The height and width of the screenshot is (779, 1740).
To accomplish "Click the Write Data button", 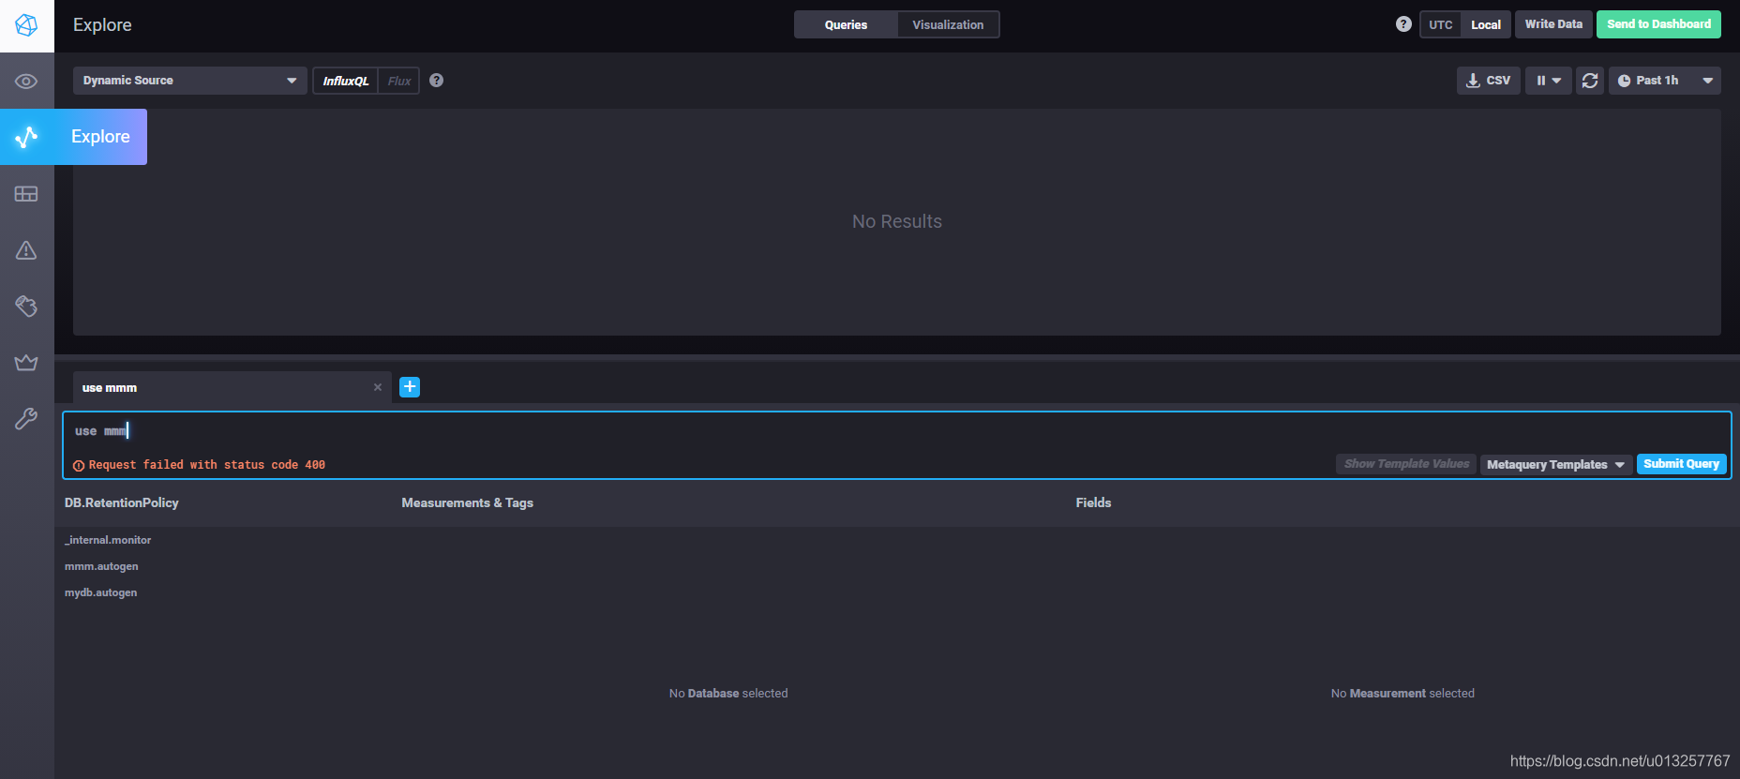I will click(x=1553, y=24).
